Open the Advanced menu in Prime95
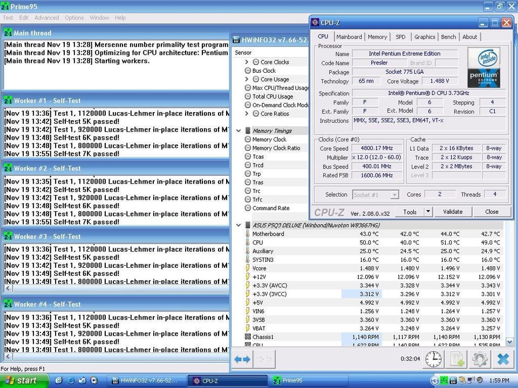 click(46, 18)
